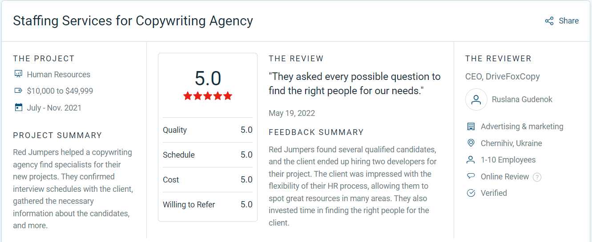Click the Human Resources presentation icon
The height and width of the screenshot is (242, 592).
tap(18, 74)
